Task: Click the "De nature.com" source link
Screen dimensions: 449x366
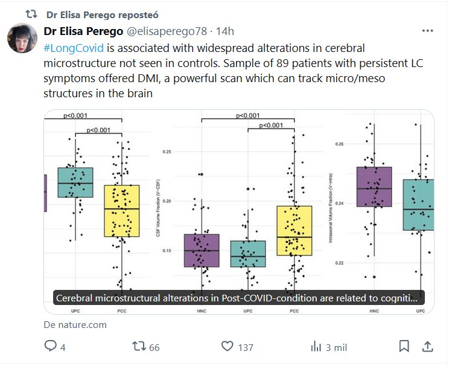Action: 75,324
